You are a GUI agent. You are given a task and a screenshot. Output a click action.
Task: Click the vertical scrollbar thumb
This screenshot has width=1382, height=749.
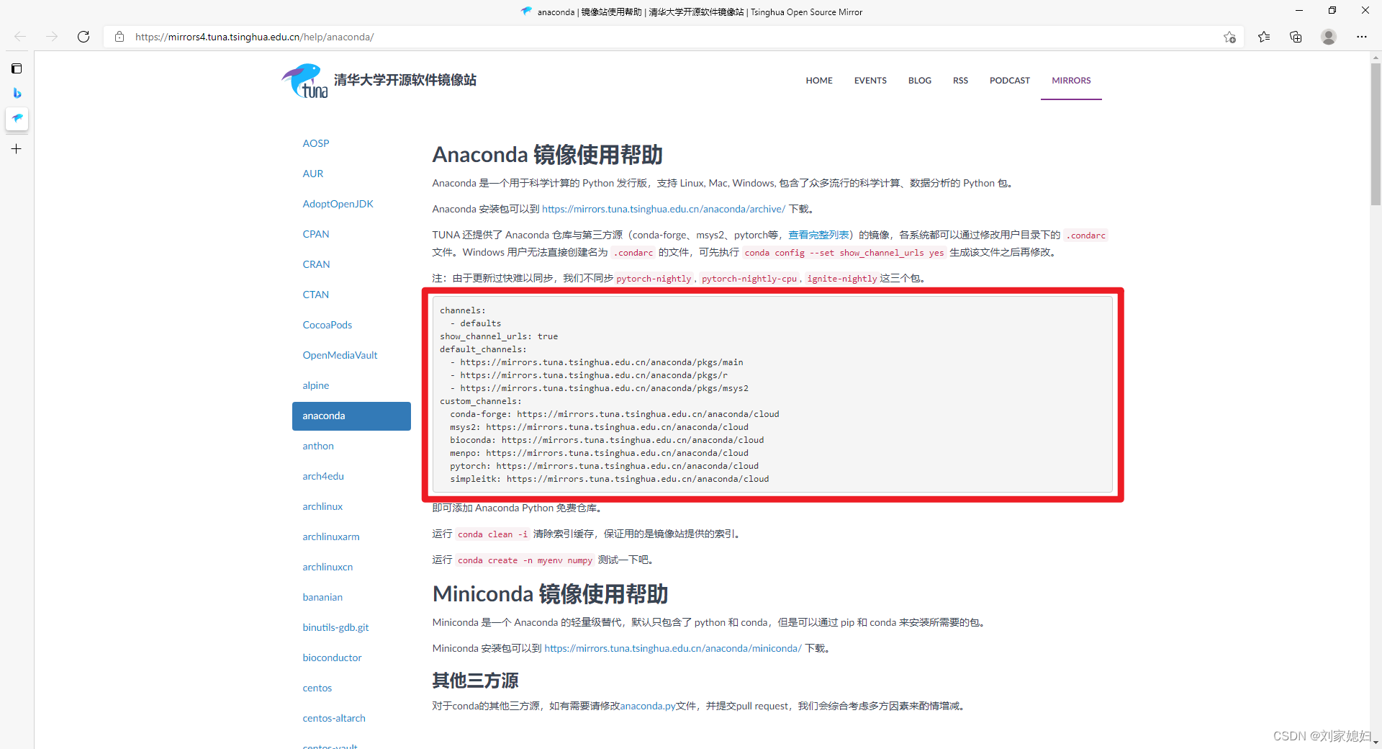coord(1376,133)
